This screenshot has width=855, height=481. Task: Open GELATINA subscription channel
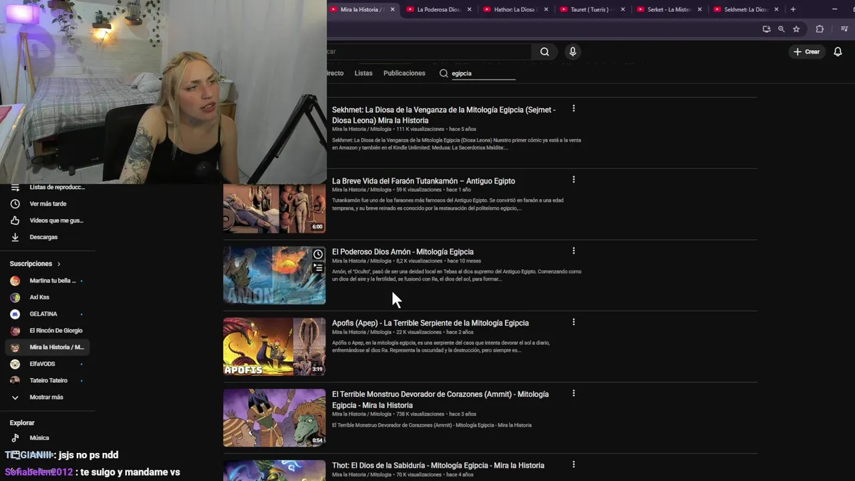point(47,314)
